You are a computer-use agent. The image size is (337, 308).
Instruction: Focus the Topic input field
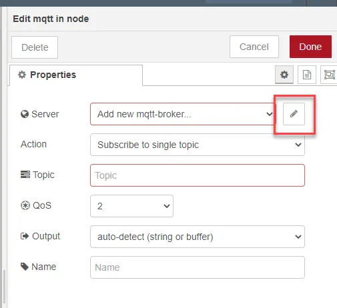click(198, 175)
